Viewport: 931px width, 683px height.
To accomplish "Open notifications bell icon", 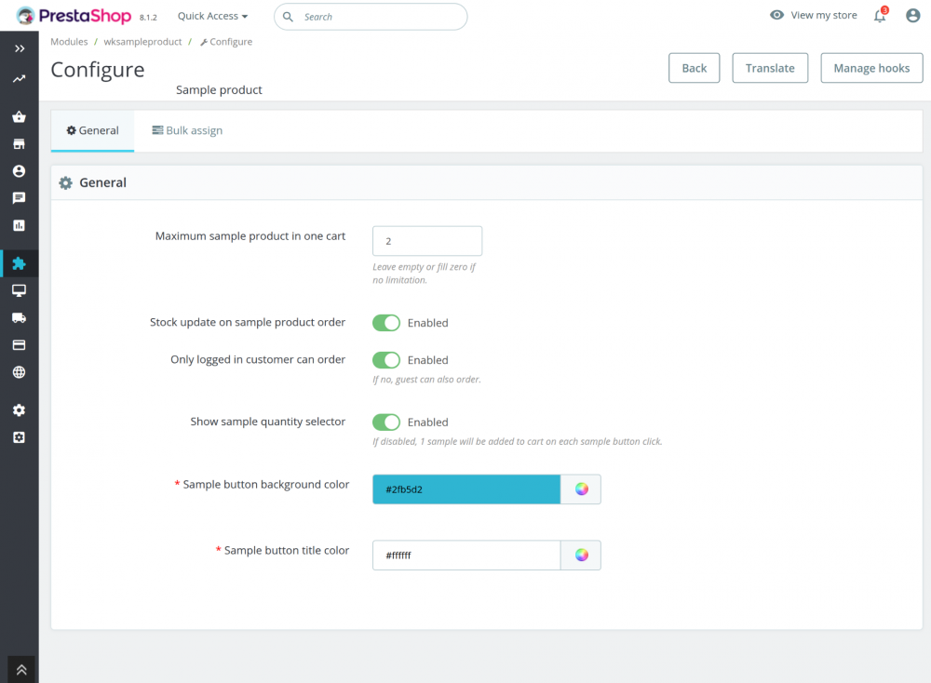I will pyautogui.click(x=881, y=16).
